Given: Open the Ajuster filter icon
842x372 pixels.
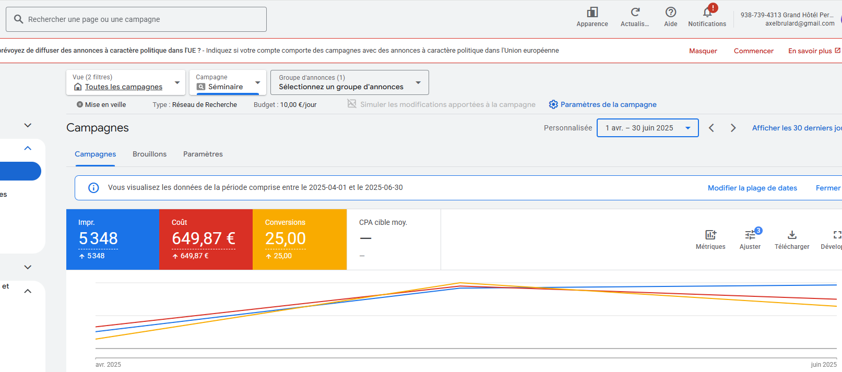Looking at the screenshot, I should pyautogui.click(x=750, y=235).
